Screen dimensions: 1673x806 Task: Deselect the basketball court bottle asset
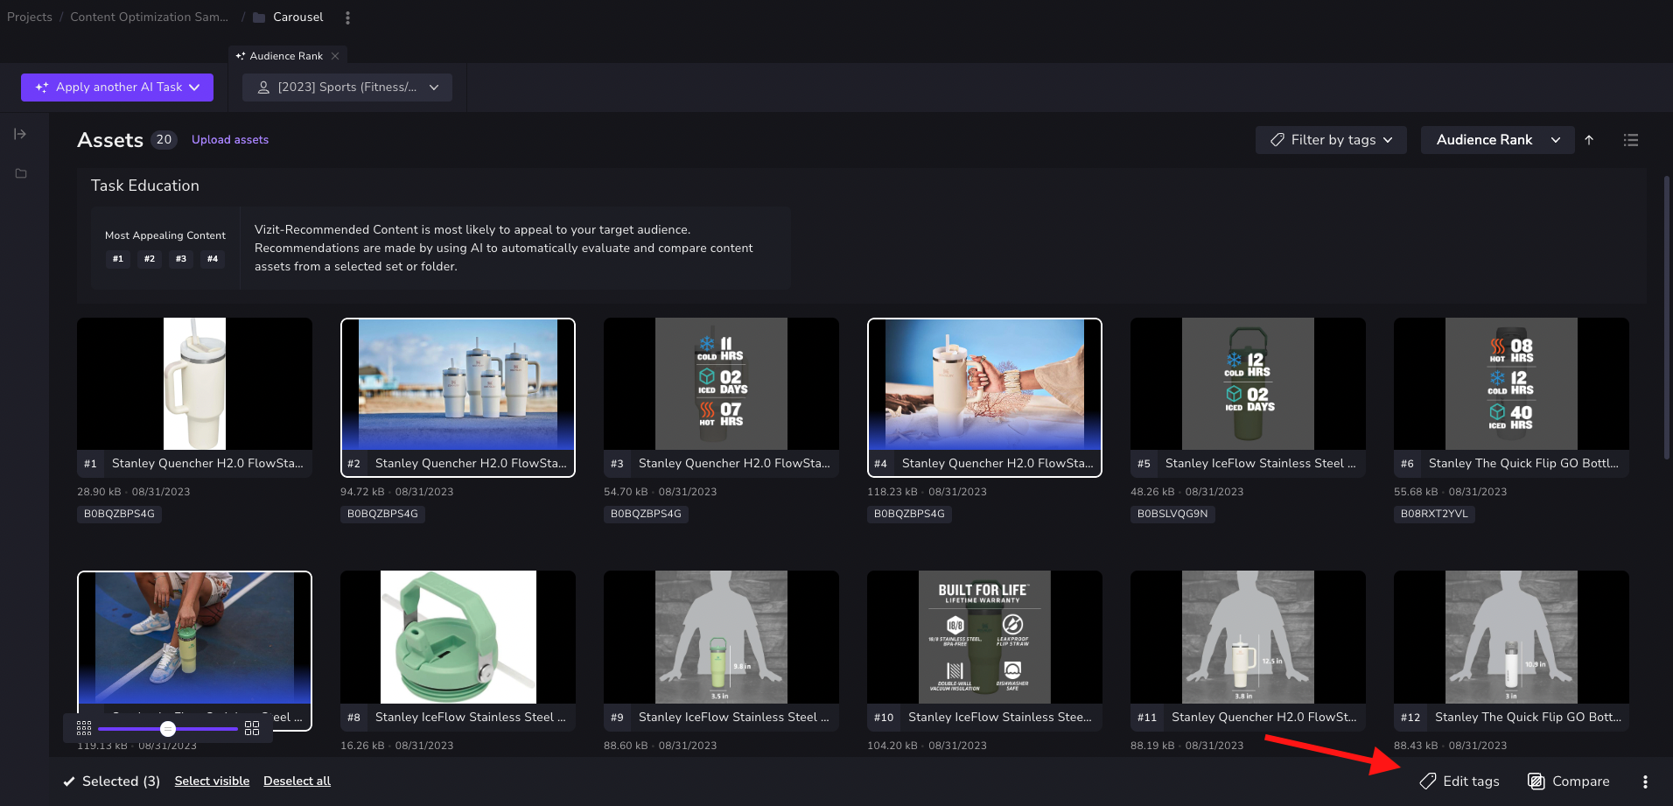point(194,638)
